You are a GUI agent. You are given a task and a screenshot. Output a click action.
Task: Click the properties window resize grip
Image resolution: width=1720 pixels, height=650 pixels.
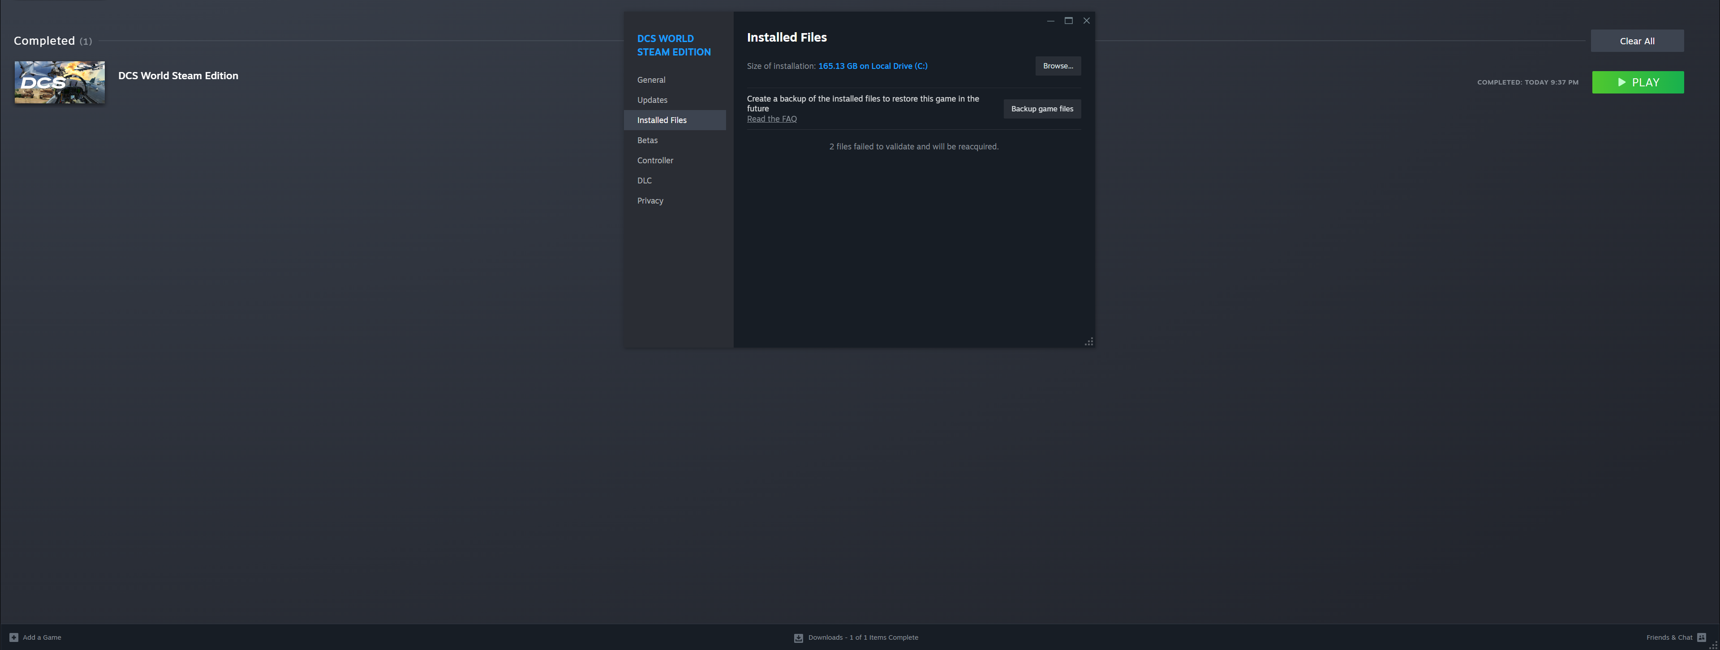tap(1088, 341)
